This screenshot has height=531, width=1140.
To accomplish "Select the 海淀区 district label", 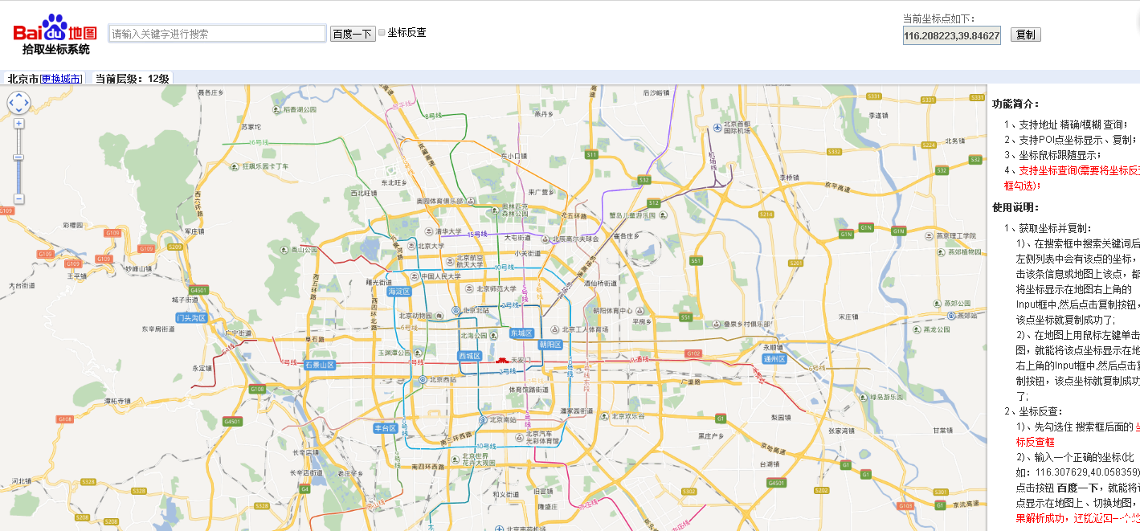I will point(398,292).
